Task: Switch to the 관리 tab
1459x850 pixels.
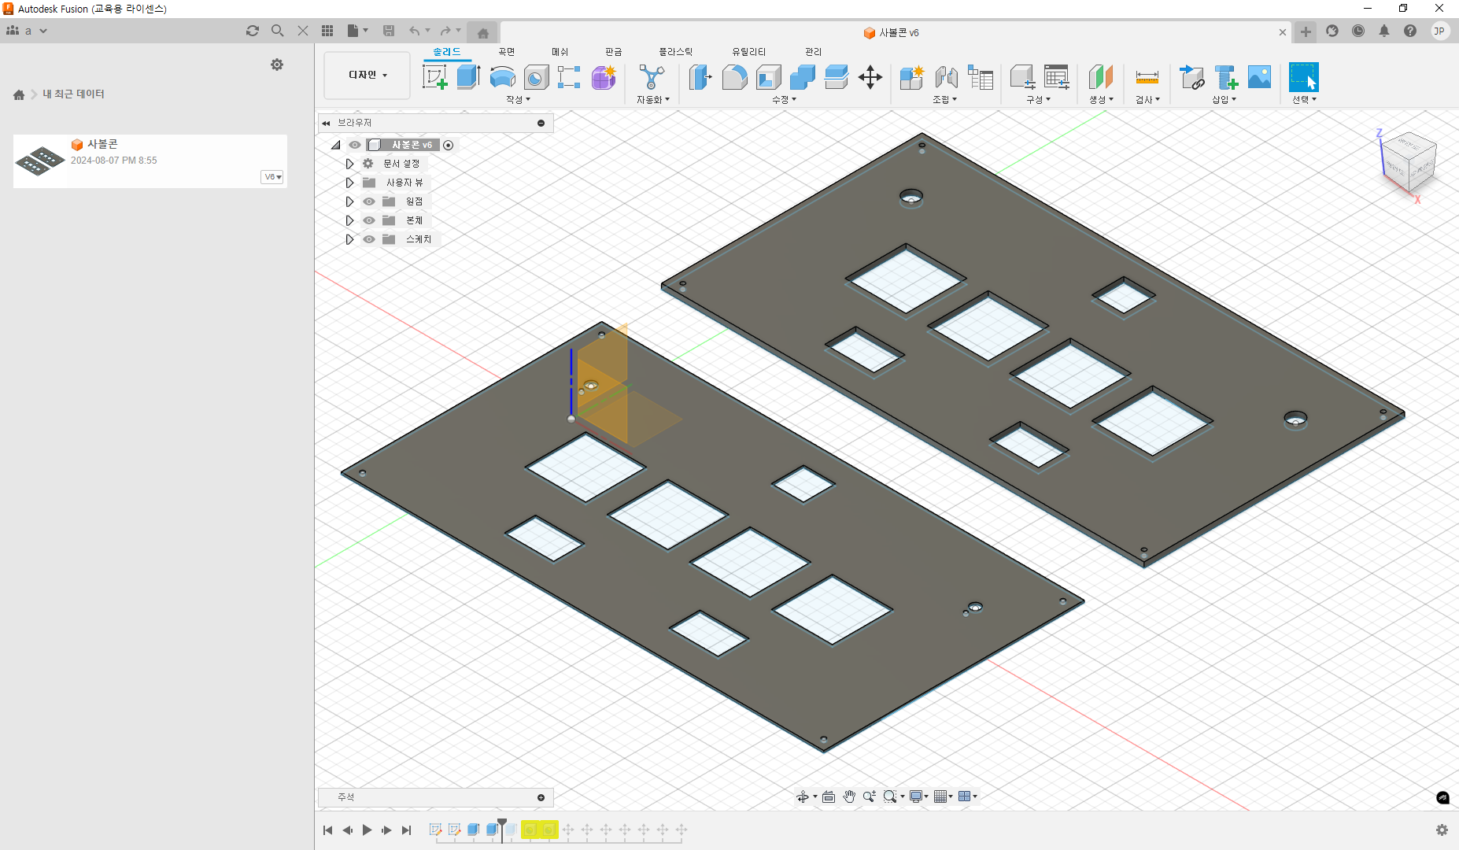Action: pos(813,52)
